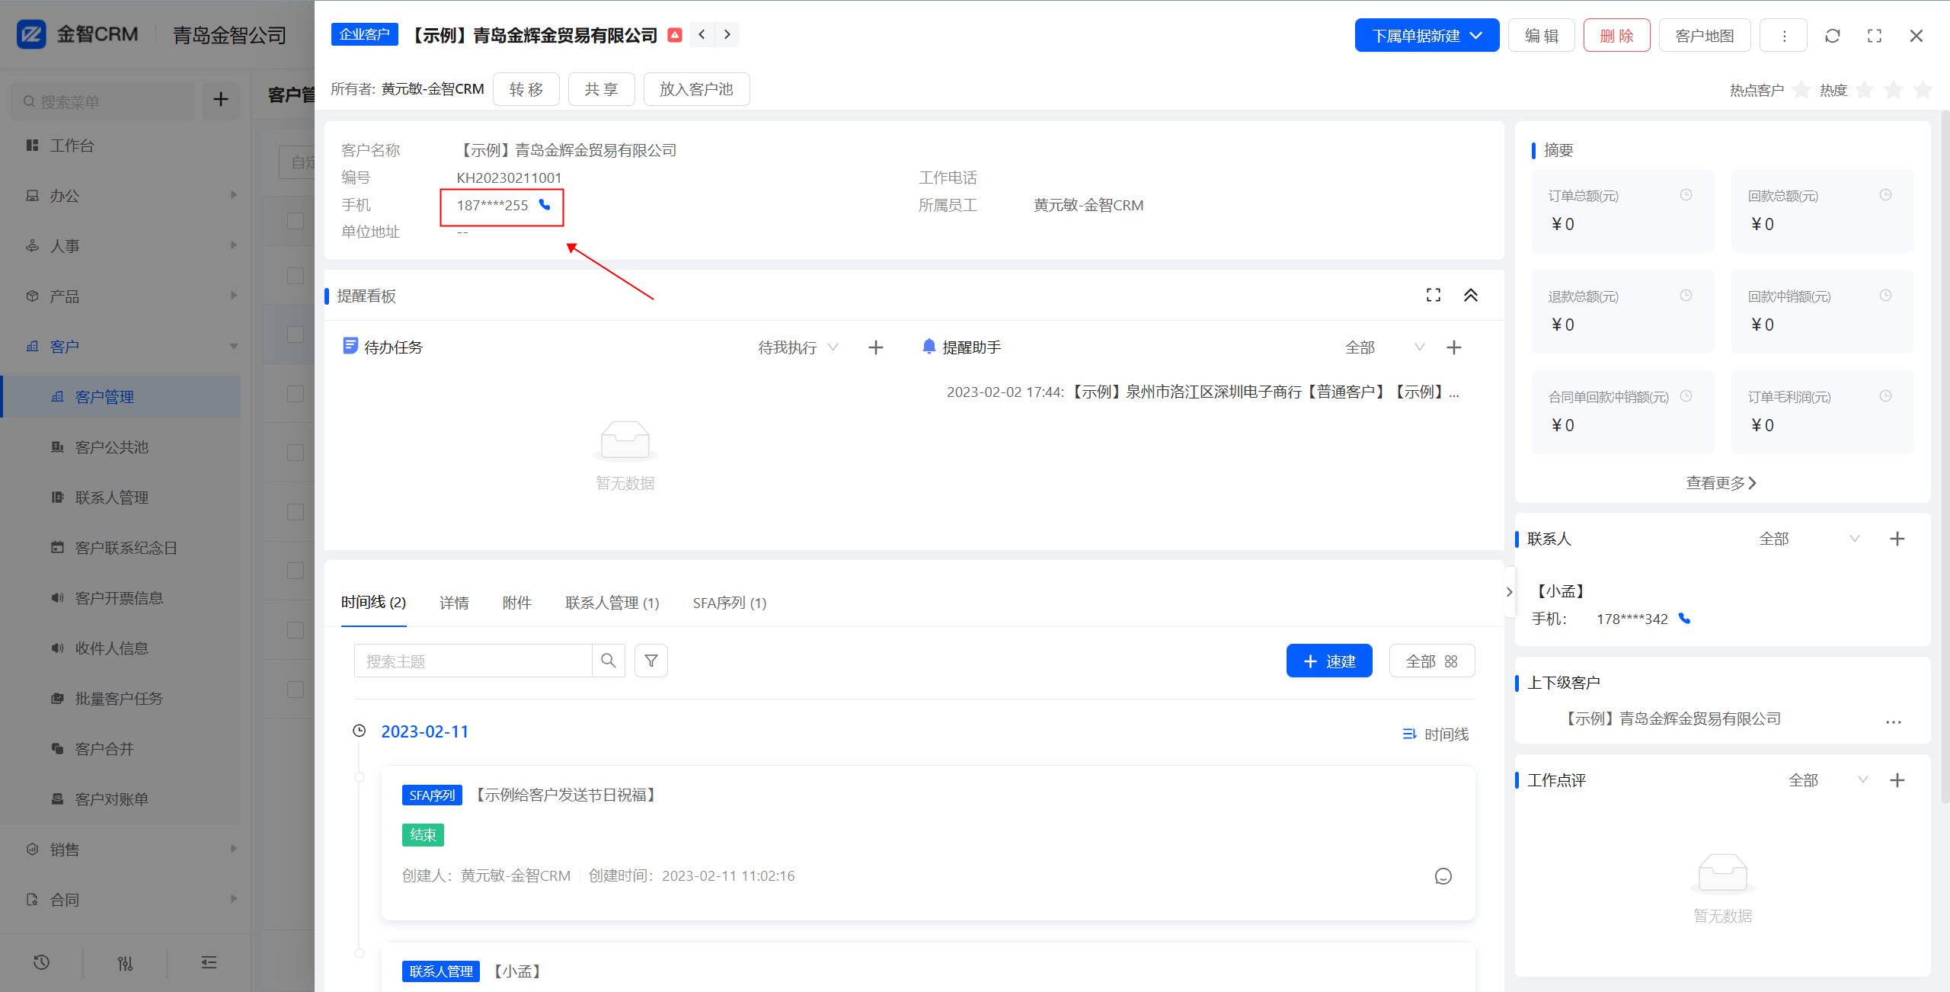1950x992 pixels.
Task: Collapse the 提醒看板 section
Action: [1471, 296]
